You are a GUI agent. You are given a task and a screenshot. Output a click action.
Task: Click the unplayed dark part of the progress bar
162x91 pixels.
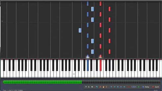pyautogui.click(x=121, y=82)
